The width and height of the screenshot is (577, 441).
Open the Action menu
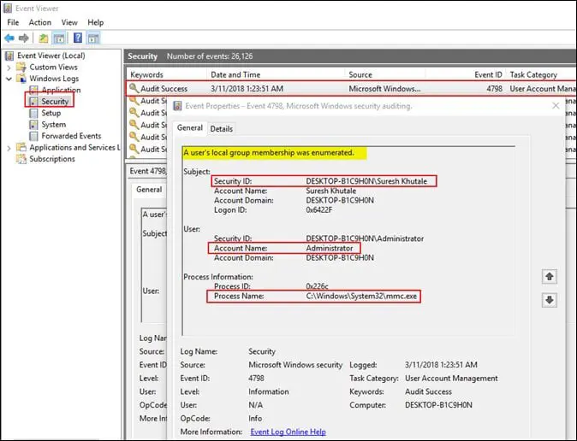[x=40, y=22]
